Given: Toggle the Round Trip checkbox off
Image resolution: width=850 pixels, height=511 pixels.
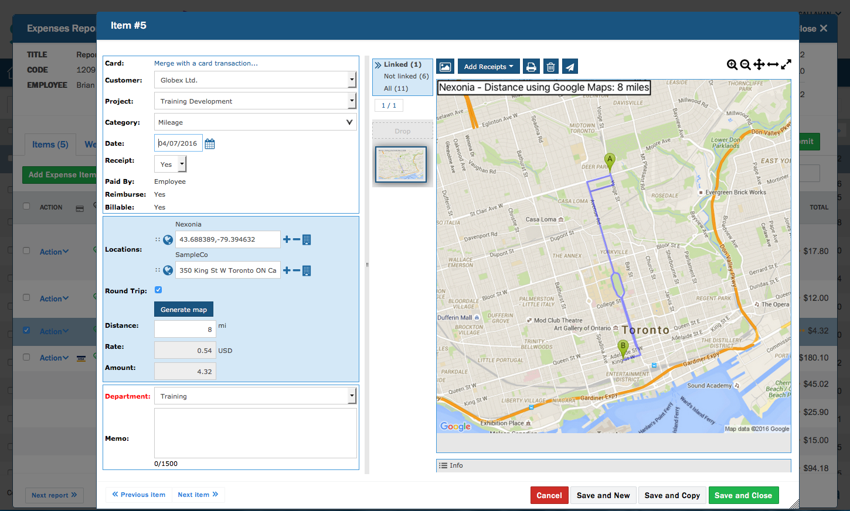Looking at the screenshot, I should 158,290.
